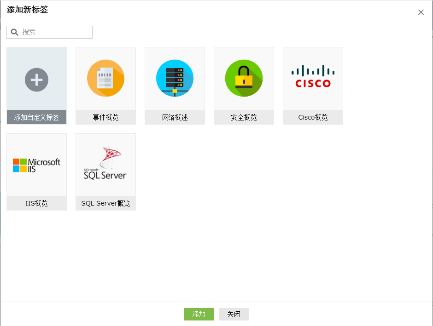This screenshot has width=433, height=326.
Task: Click the plus icon for custom tab
Action: (x=36, y=80)
